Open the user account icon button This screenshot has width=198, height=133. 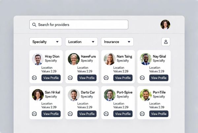pyautogui.click(x=166, y=42)
